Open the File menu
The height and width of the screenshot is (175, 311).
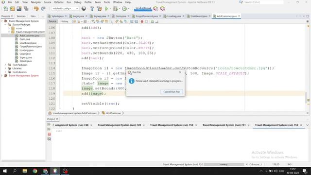coord(10,2)
